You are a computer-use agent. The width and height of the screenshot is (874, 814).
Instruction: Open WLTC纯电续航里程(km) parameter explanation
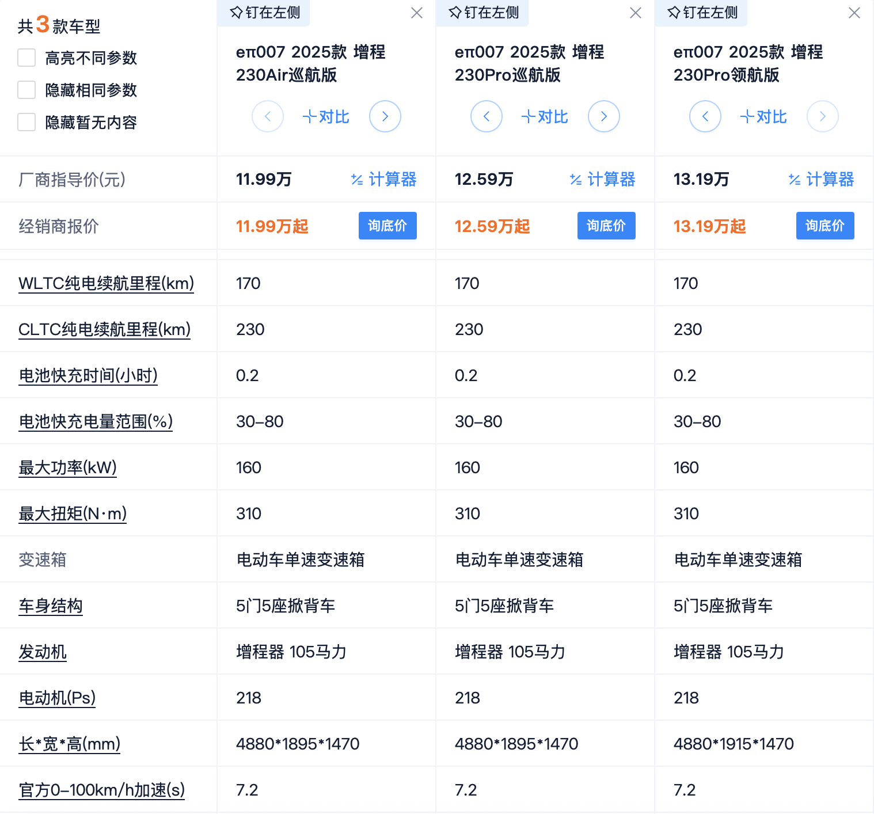pyautogui.click(x=106, y=283)
